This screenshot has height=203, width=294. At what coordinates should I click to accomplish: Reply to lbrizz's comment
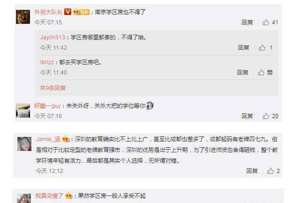[242, 72]
